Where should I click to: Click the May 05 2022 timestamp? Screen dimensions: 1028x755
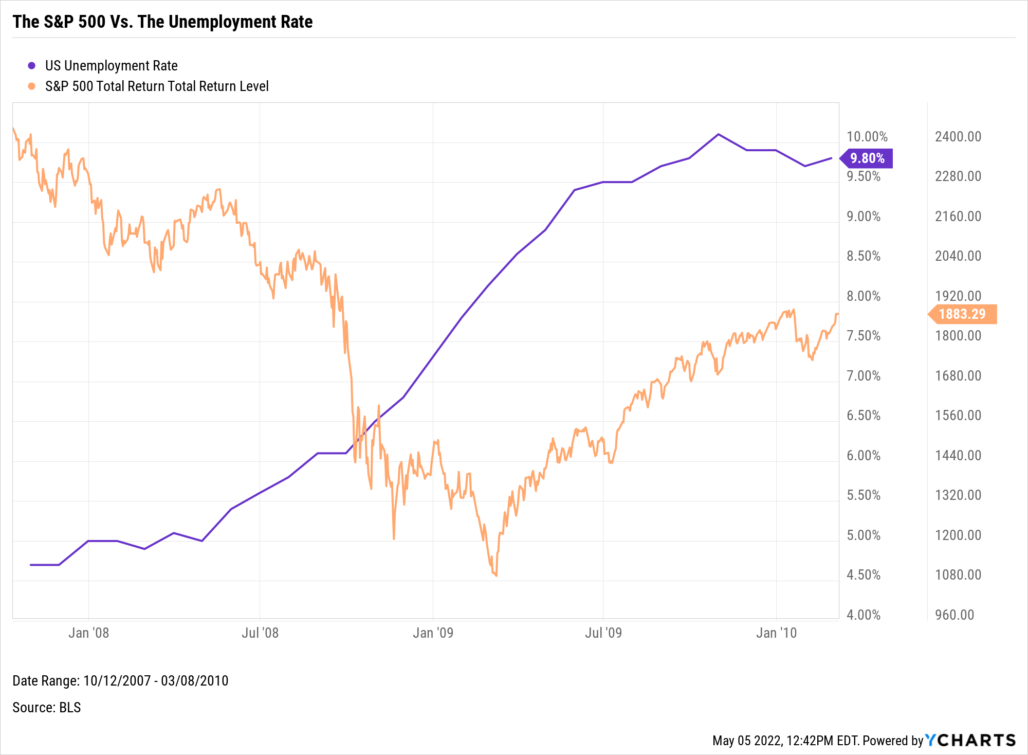click(785, 741)
